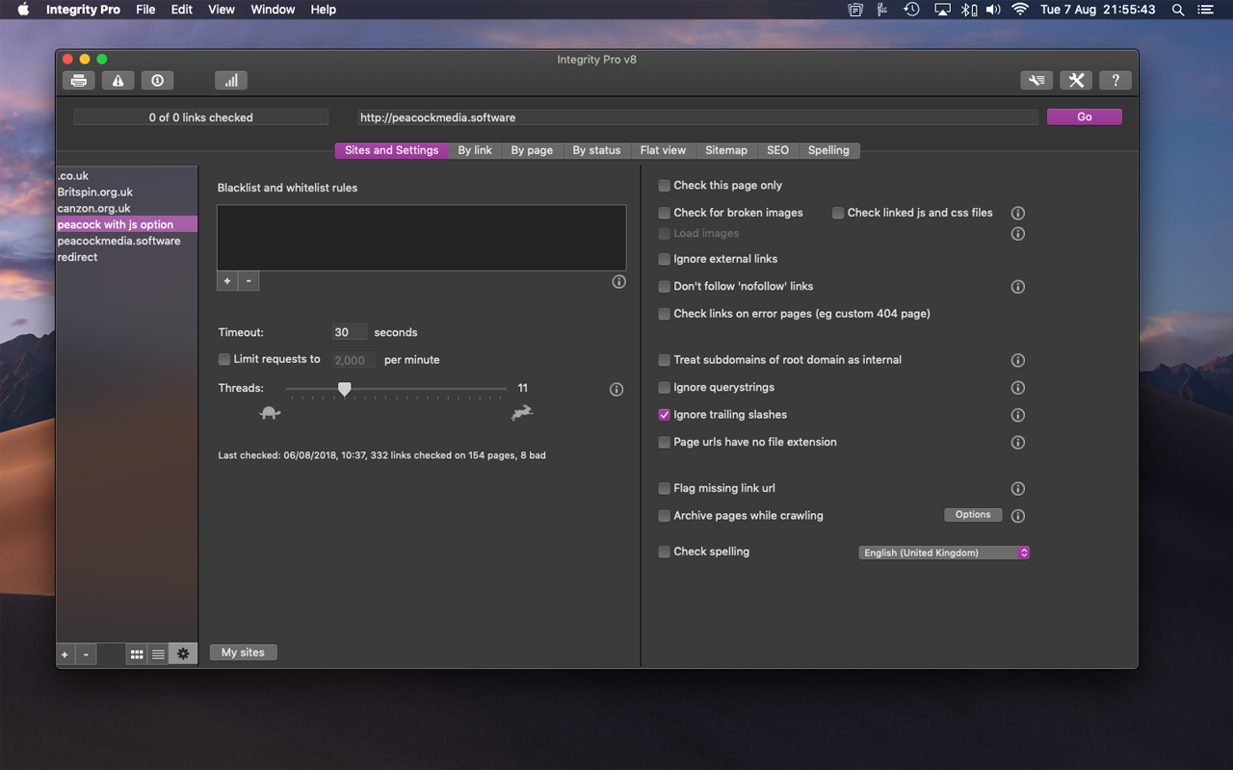Tick the Limit requests to checkbox
Viewport: 1233px width, 770px height.
tap(224, 359)
